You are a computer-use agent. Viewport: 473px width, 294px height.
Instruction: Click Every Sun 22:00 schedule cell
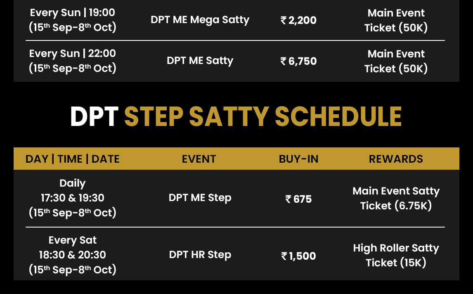click(x=72, y=61)
